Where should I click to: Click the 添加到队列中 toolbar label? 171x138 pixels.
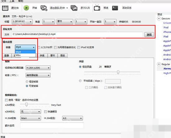click(58, 8)
